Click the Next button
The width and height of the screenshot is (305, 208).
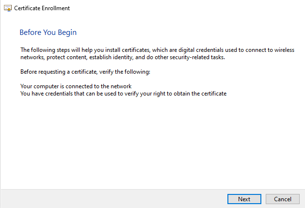[x=244, y=199]
